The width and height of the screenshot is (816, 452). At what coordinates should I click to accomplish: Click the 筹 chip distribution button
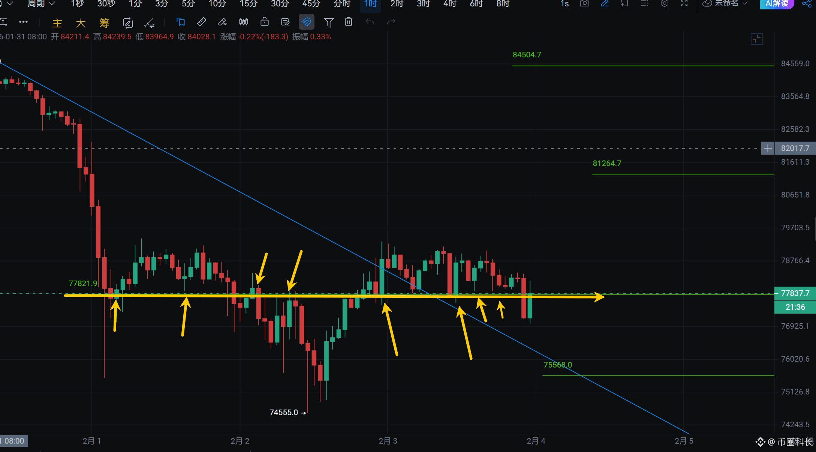tap(104, 23)
